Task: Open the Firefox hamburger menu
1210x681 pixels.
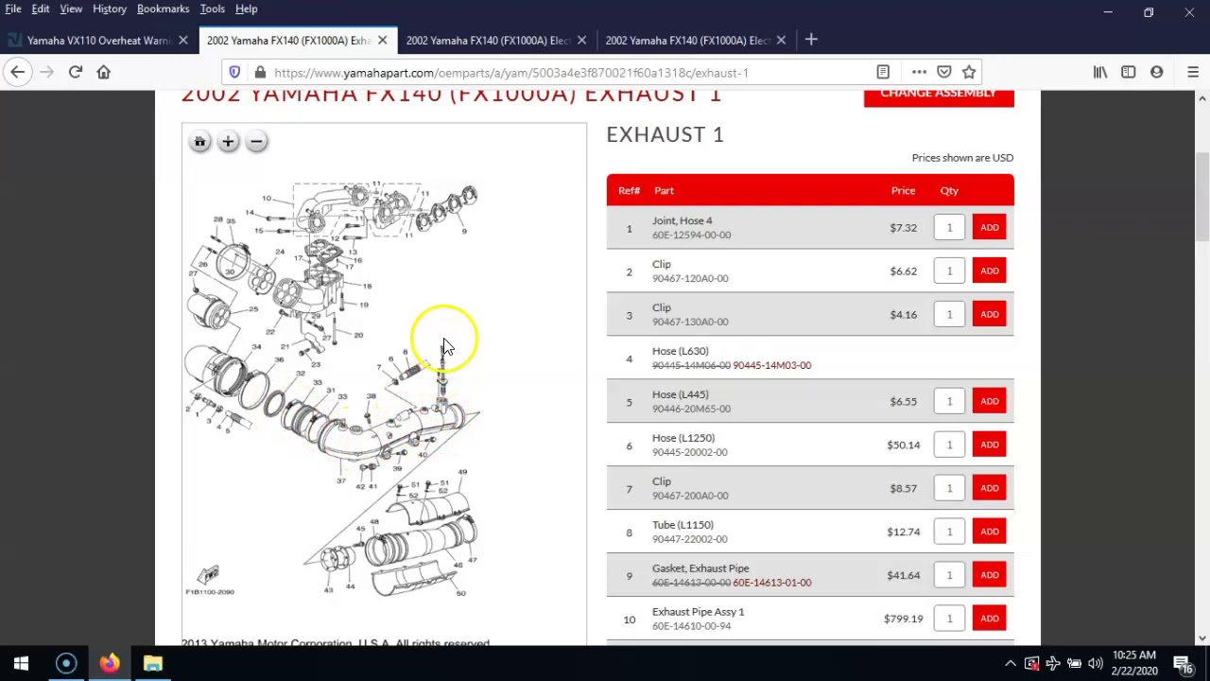Action: 1193,72
